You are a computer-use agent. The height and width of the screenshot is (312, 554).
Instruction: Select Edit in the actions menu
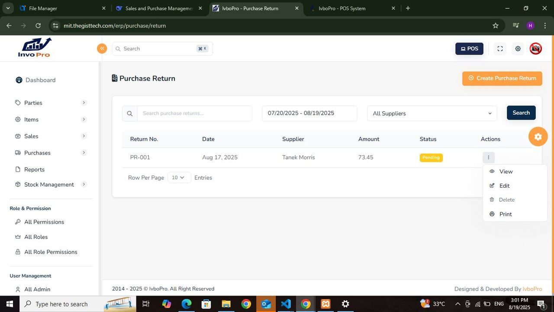(x=504, y=186)
